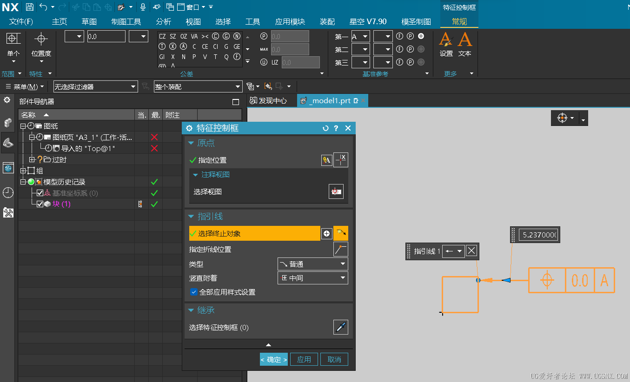630x382 pixels.
Task: Switch to the 应用模块 ribbon tab
Action: pos(290,21)
